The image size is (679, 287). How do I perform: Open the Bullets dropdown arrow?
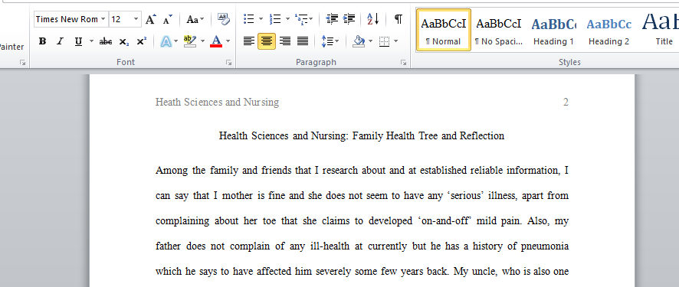pyautogui.click(x=261, y=19)
